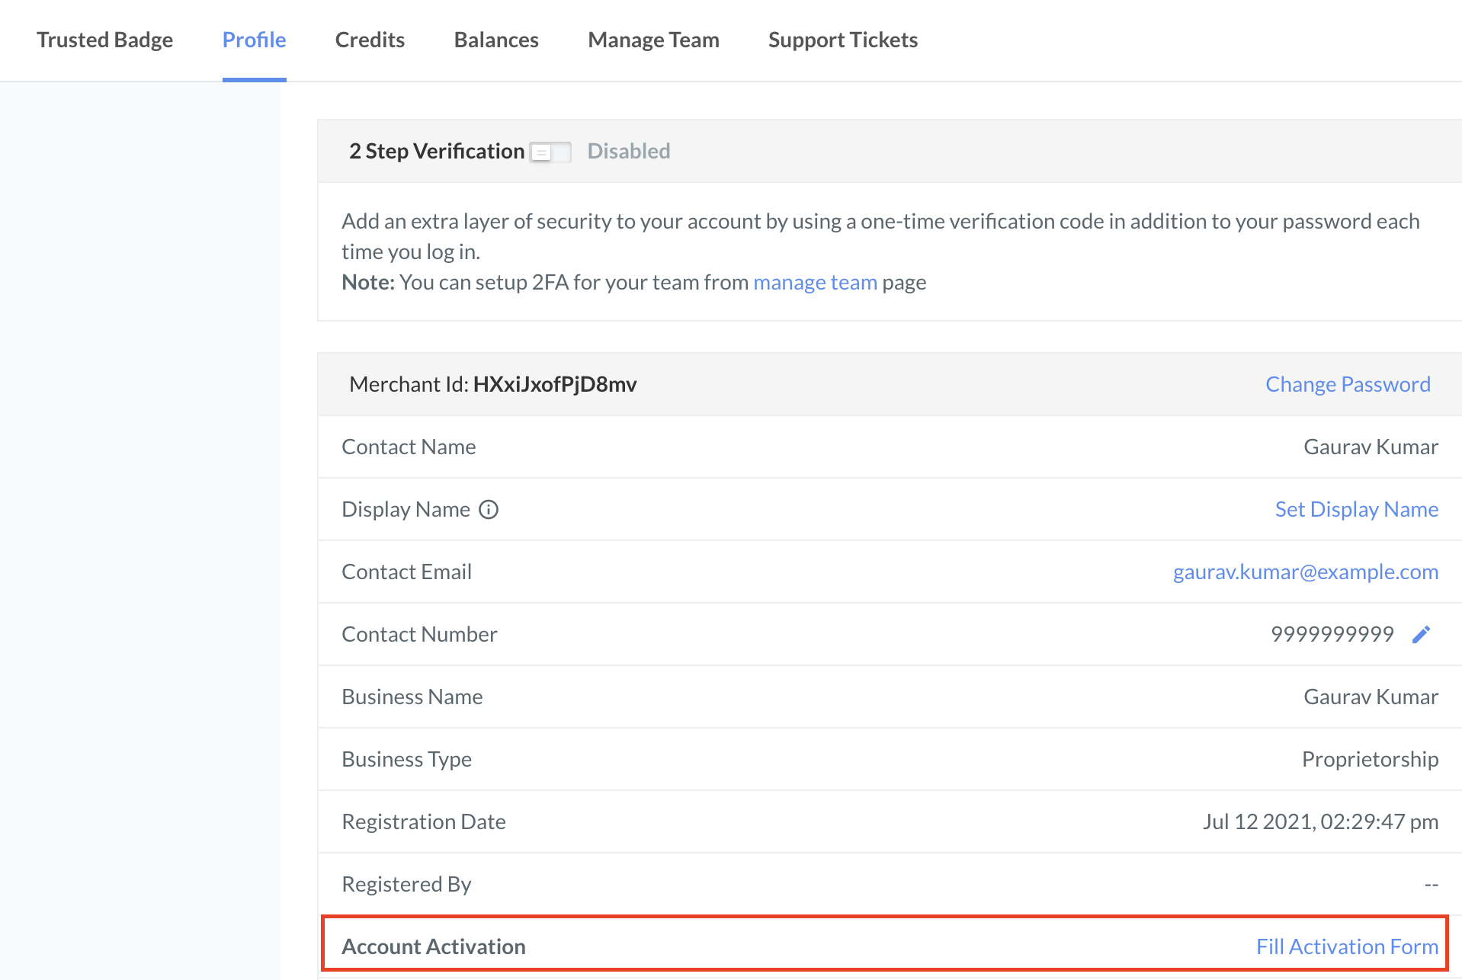
Task: Click the Account Activation label
Action: coord(434,946)
